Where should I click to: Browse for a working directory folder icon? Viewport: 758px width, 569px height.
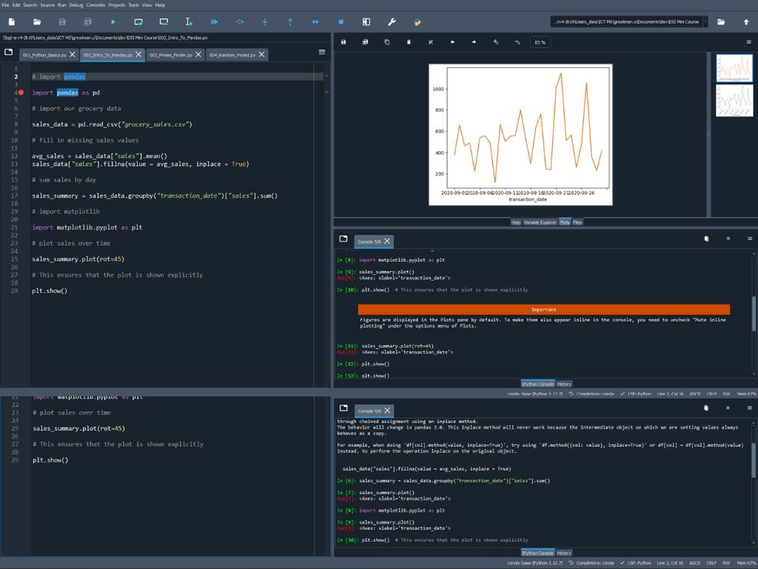pos(721,21)
